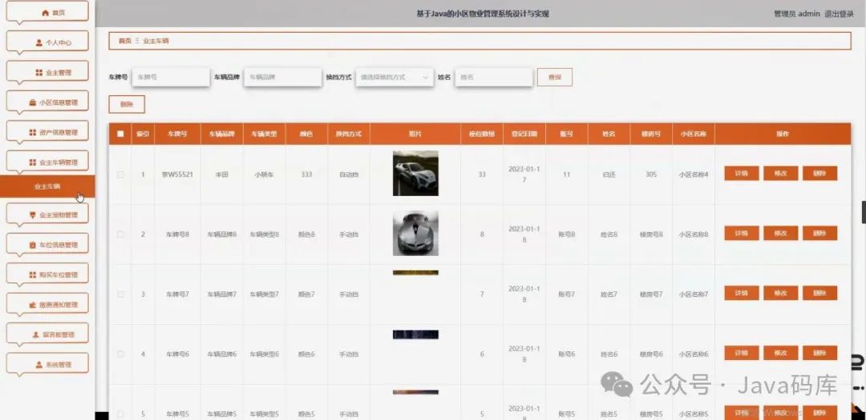Click the grid icon for 购买车位管理
866x420 pixels.
(32, 274)
